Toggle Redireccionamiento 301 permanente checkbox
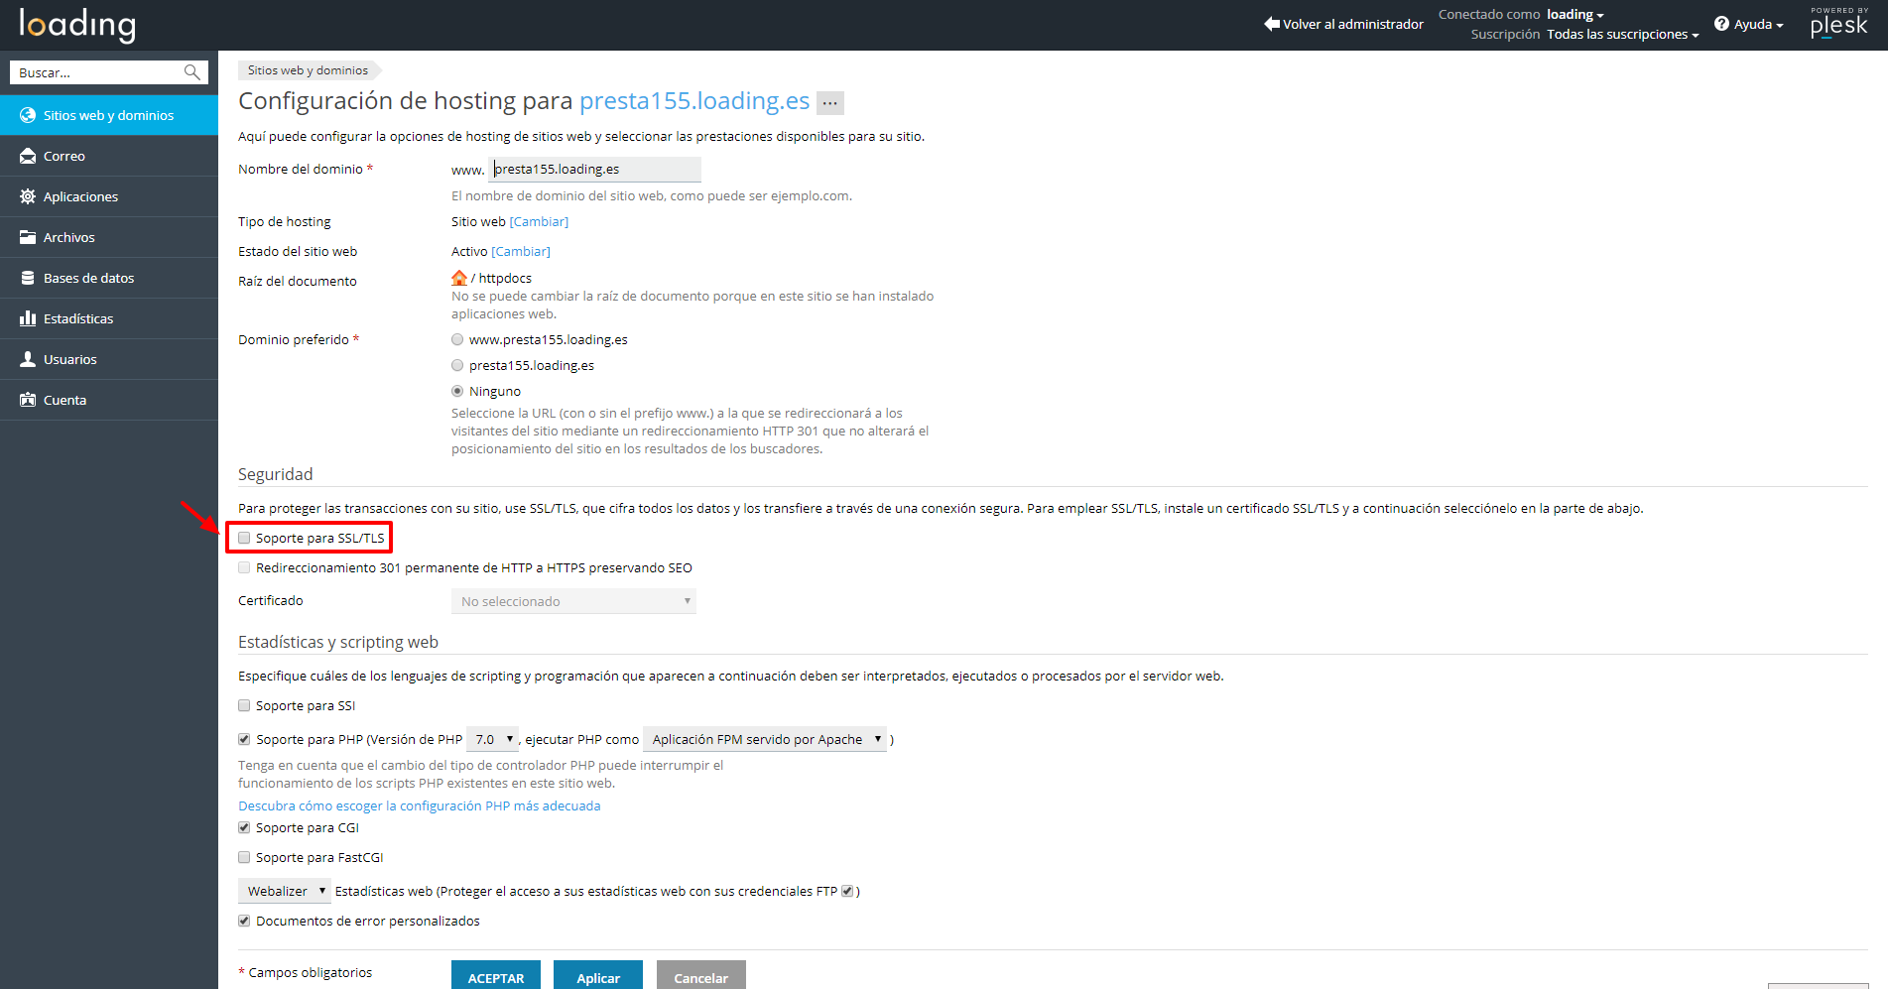Screen dimensions: 1888x989 point(244,567)
